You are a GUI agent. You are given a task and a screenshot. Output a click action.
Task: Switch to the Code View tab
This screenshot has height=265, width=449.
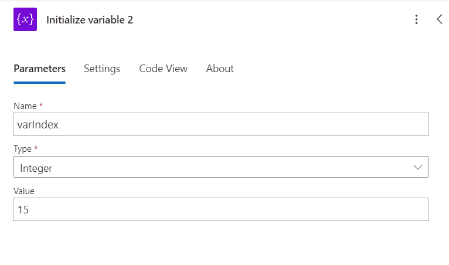point(163,69)
